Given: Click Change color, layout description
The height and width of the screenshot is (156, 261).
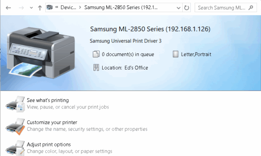Looking at the screenshot, I should click(x=70, y=151).
